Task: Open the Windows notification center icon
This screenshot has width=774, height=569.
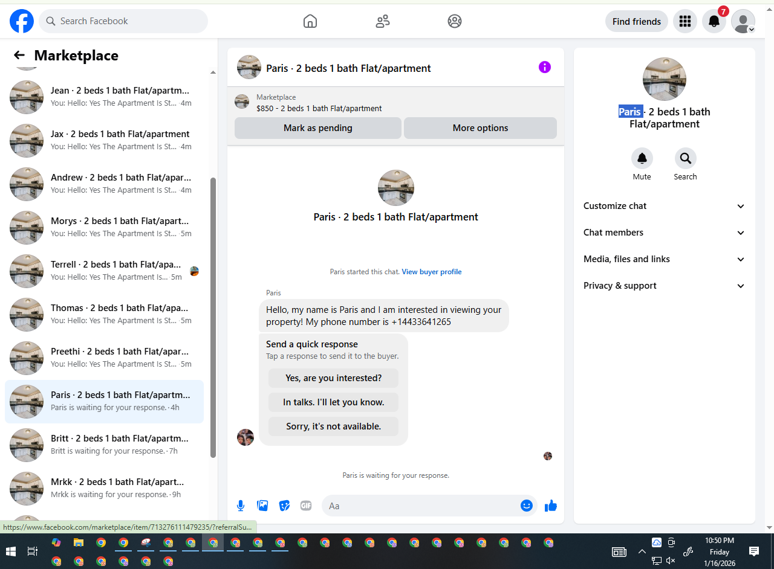Action: point(754,551)
